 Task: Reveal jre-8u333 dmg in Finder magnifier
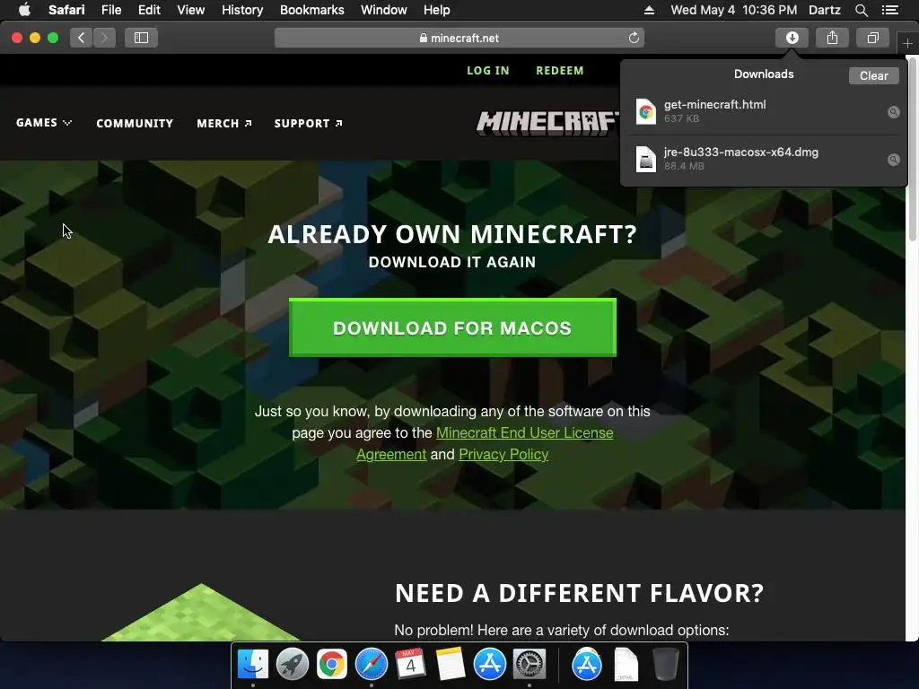coord(893,160)
